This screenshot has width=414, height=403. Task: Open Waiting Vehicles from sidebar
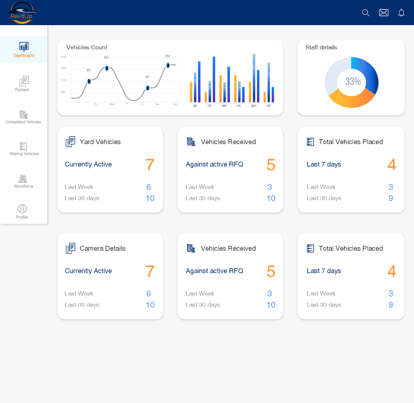(x=24, y=149)
